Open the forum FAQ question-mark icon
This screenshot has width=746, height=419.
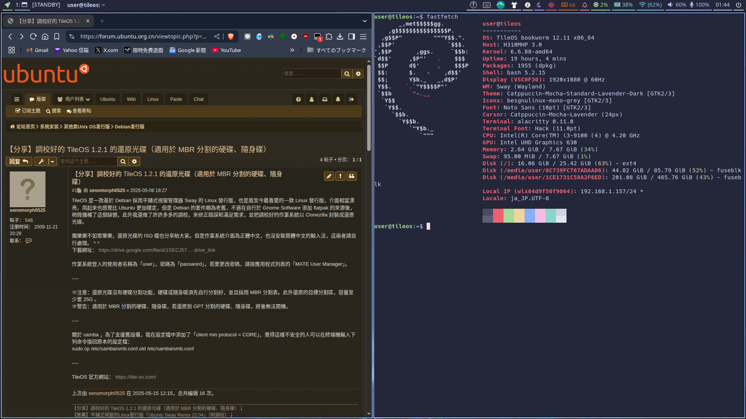[298, 99]
